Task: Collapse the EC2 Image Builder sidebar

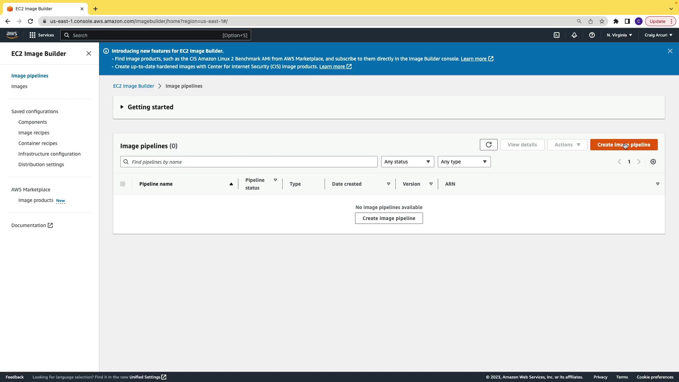Action: (x=89, y=53)
